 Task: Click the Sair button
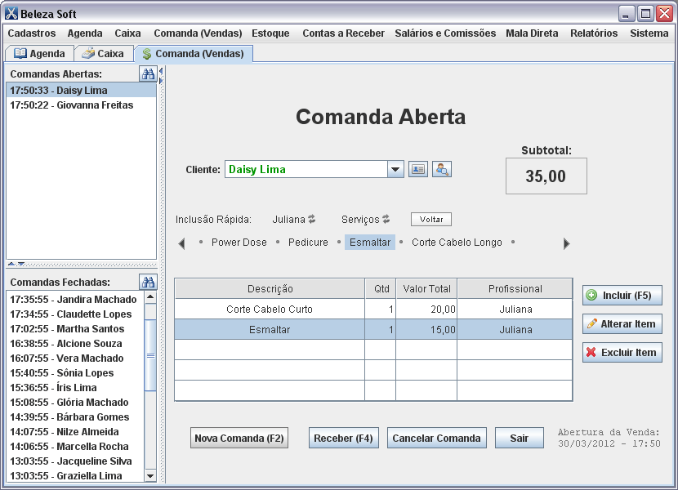tap(519, 438)
